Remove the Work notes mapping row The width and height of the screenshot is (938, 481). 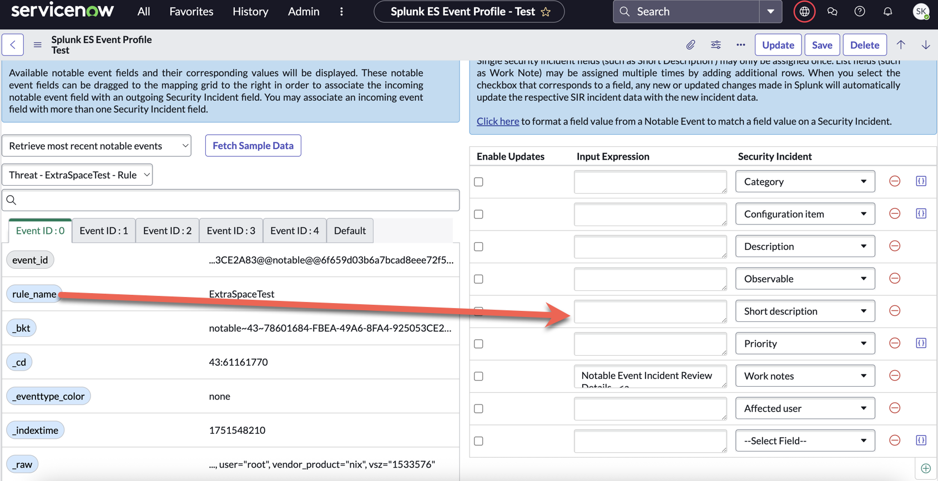click(895, 376)
